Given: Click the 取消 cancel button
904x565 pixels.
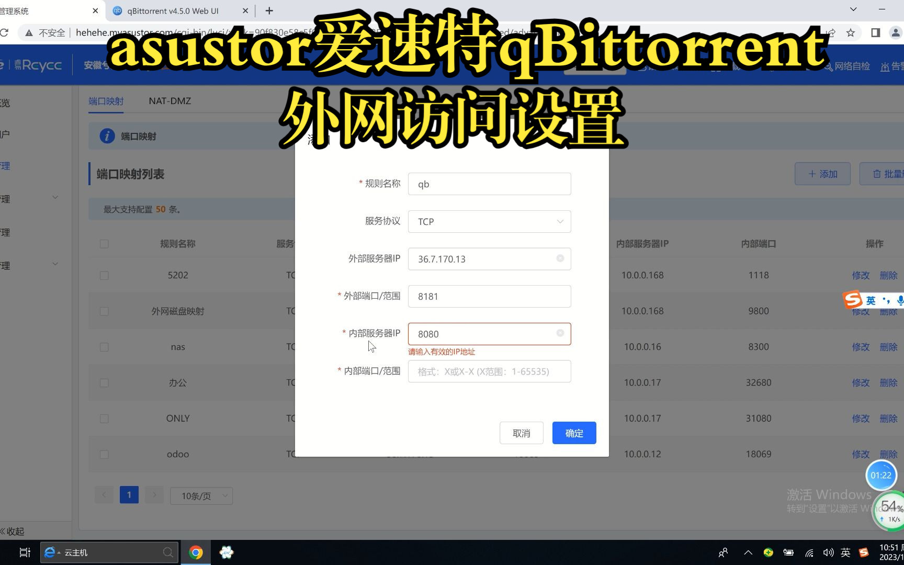Looking at the screenshot, I should pyautogui.click(x=521, y=433).
